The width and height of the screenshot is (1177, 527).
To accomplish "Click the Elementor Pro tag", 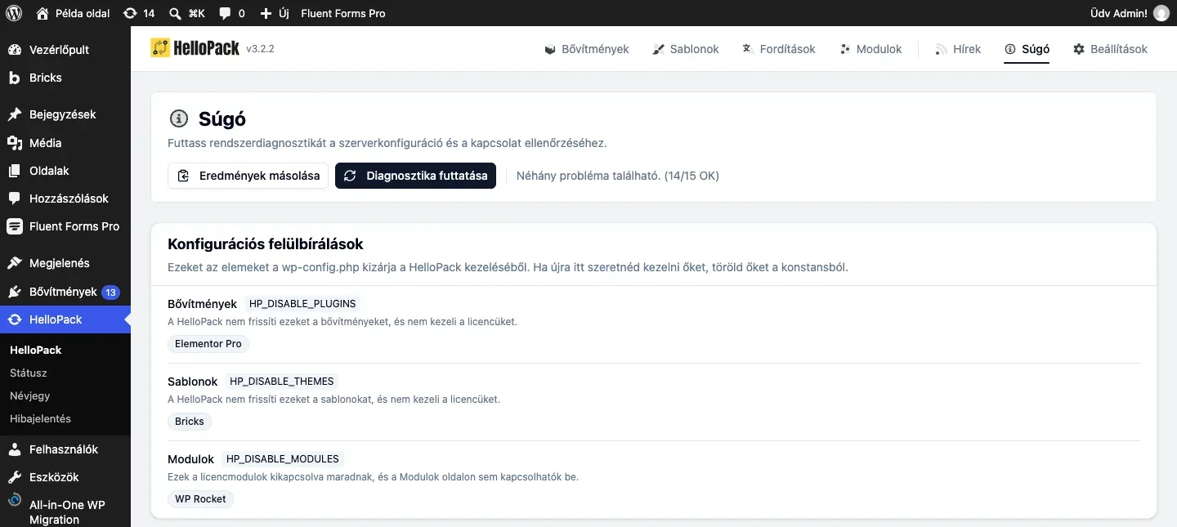I will click(208, 344).
